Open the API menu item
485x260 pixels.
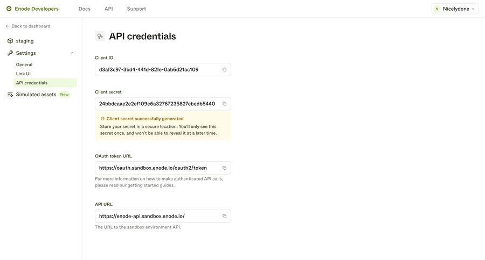tap(109, 9)
